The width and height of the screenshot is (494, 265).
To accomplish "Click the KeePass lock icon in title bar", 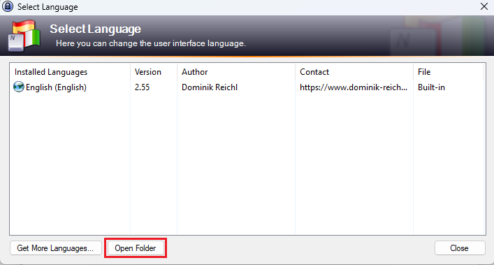I will (x=8, y=6).
